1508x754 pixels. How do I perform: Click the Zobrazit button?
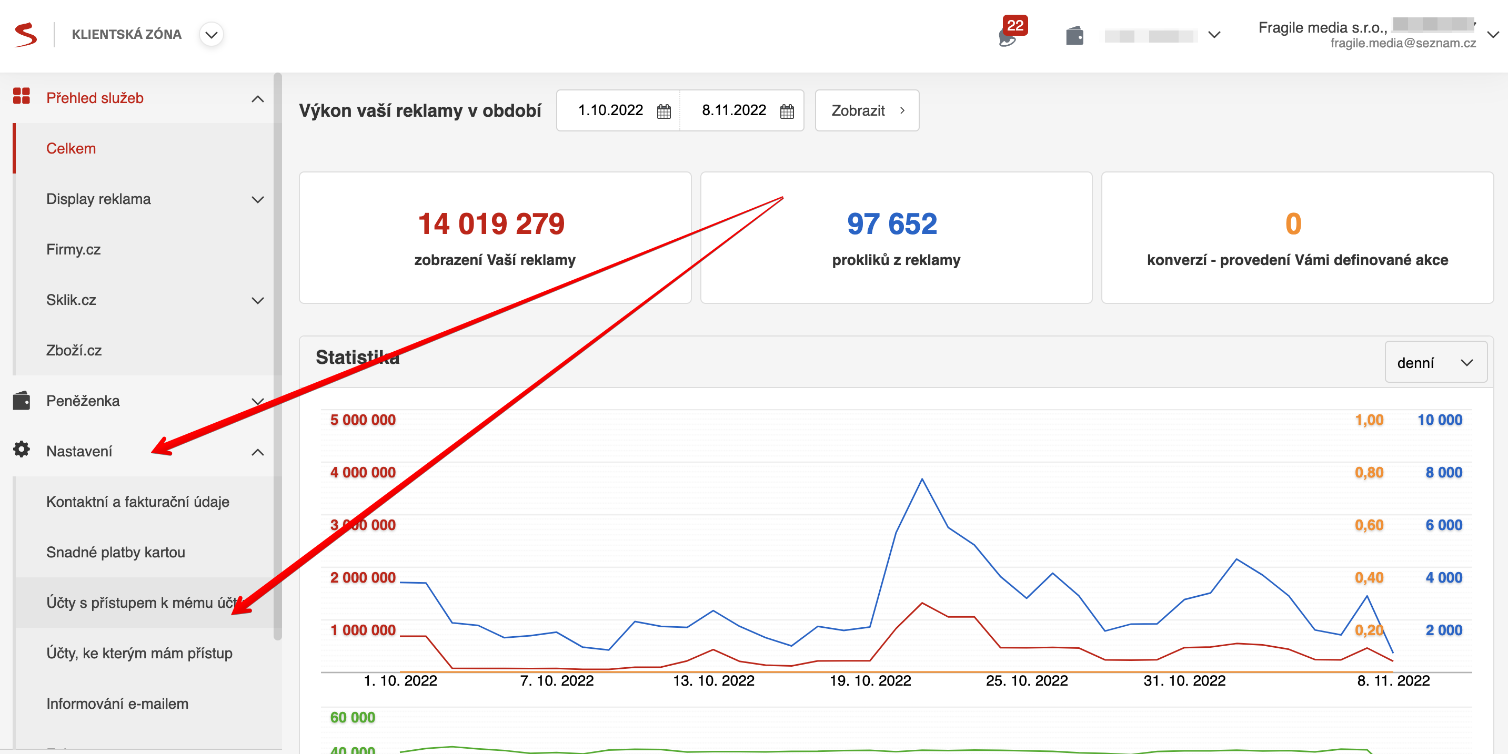coord(867,110)
